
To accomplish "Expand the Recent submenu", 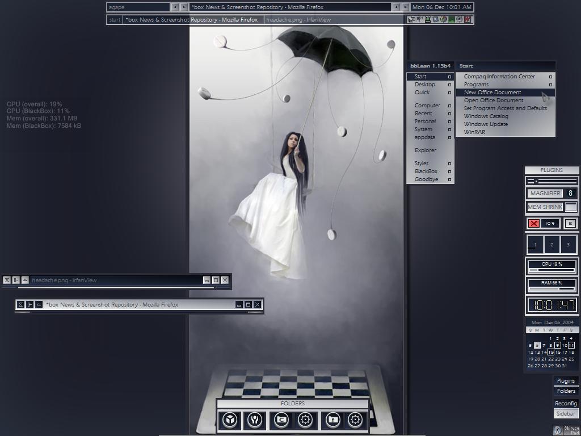I will click(430, 114).
